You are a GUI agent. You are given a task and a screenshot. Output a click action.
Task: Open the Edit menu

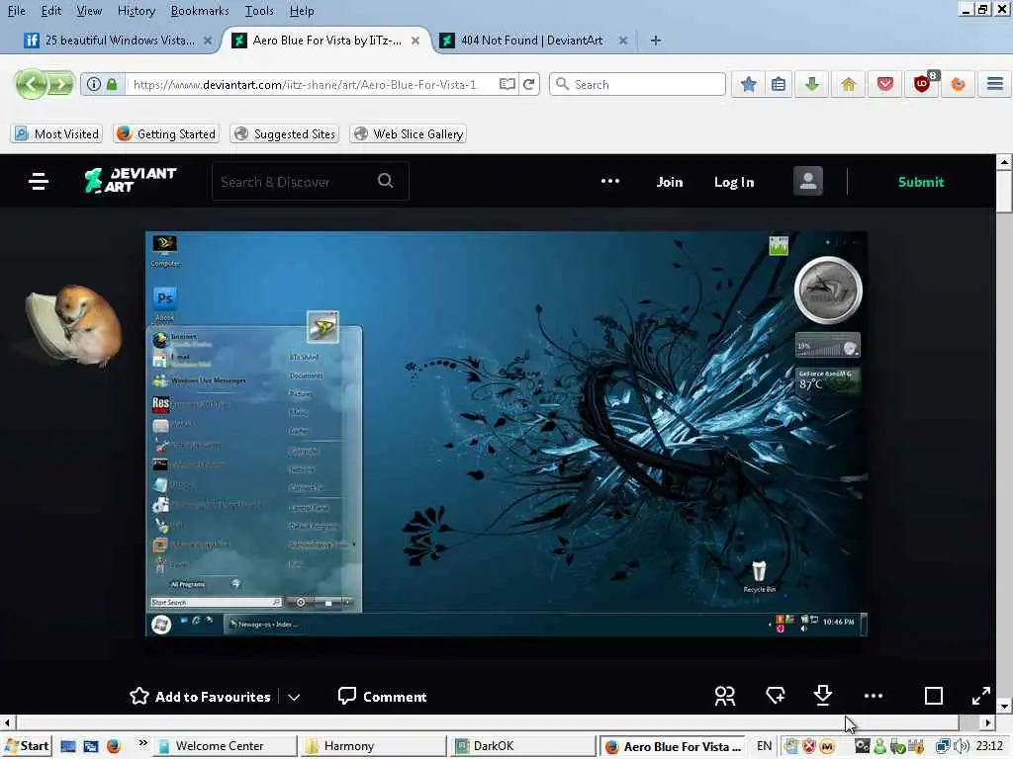tap(51, 10)
